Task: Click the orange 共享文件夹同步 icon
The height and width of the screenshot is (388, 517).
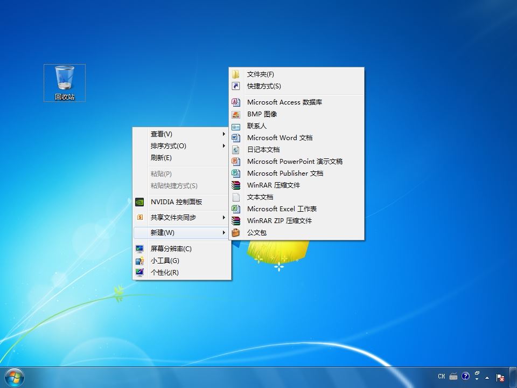Action: (x=140, y=217)
